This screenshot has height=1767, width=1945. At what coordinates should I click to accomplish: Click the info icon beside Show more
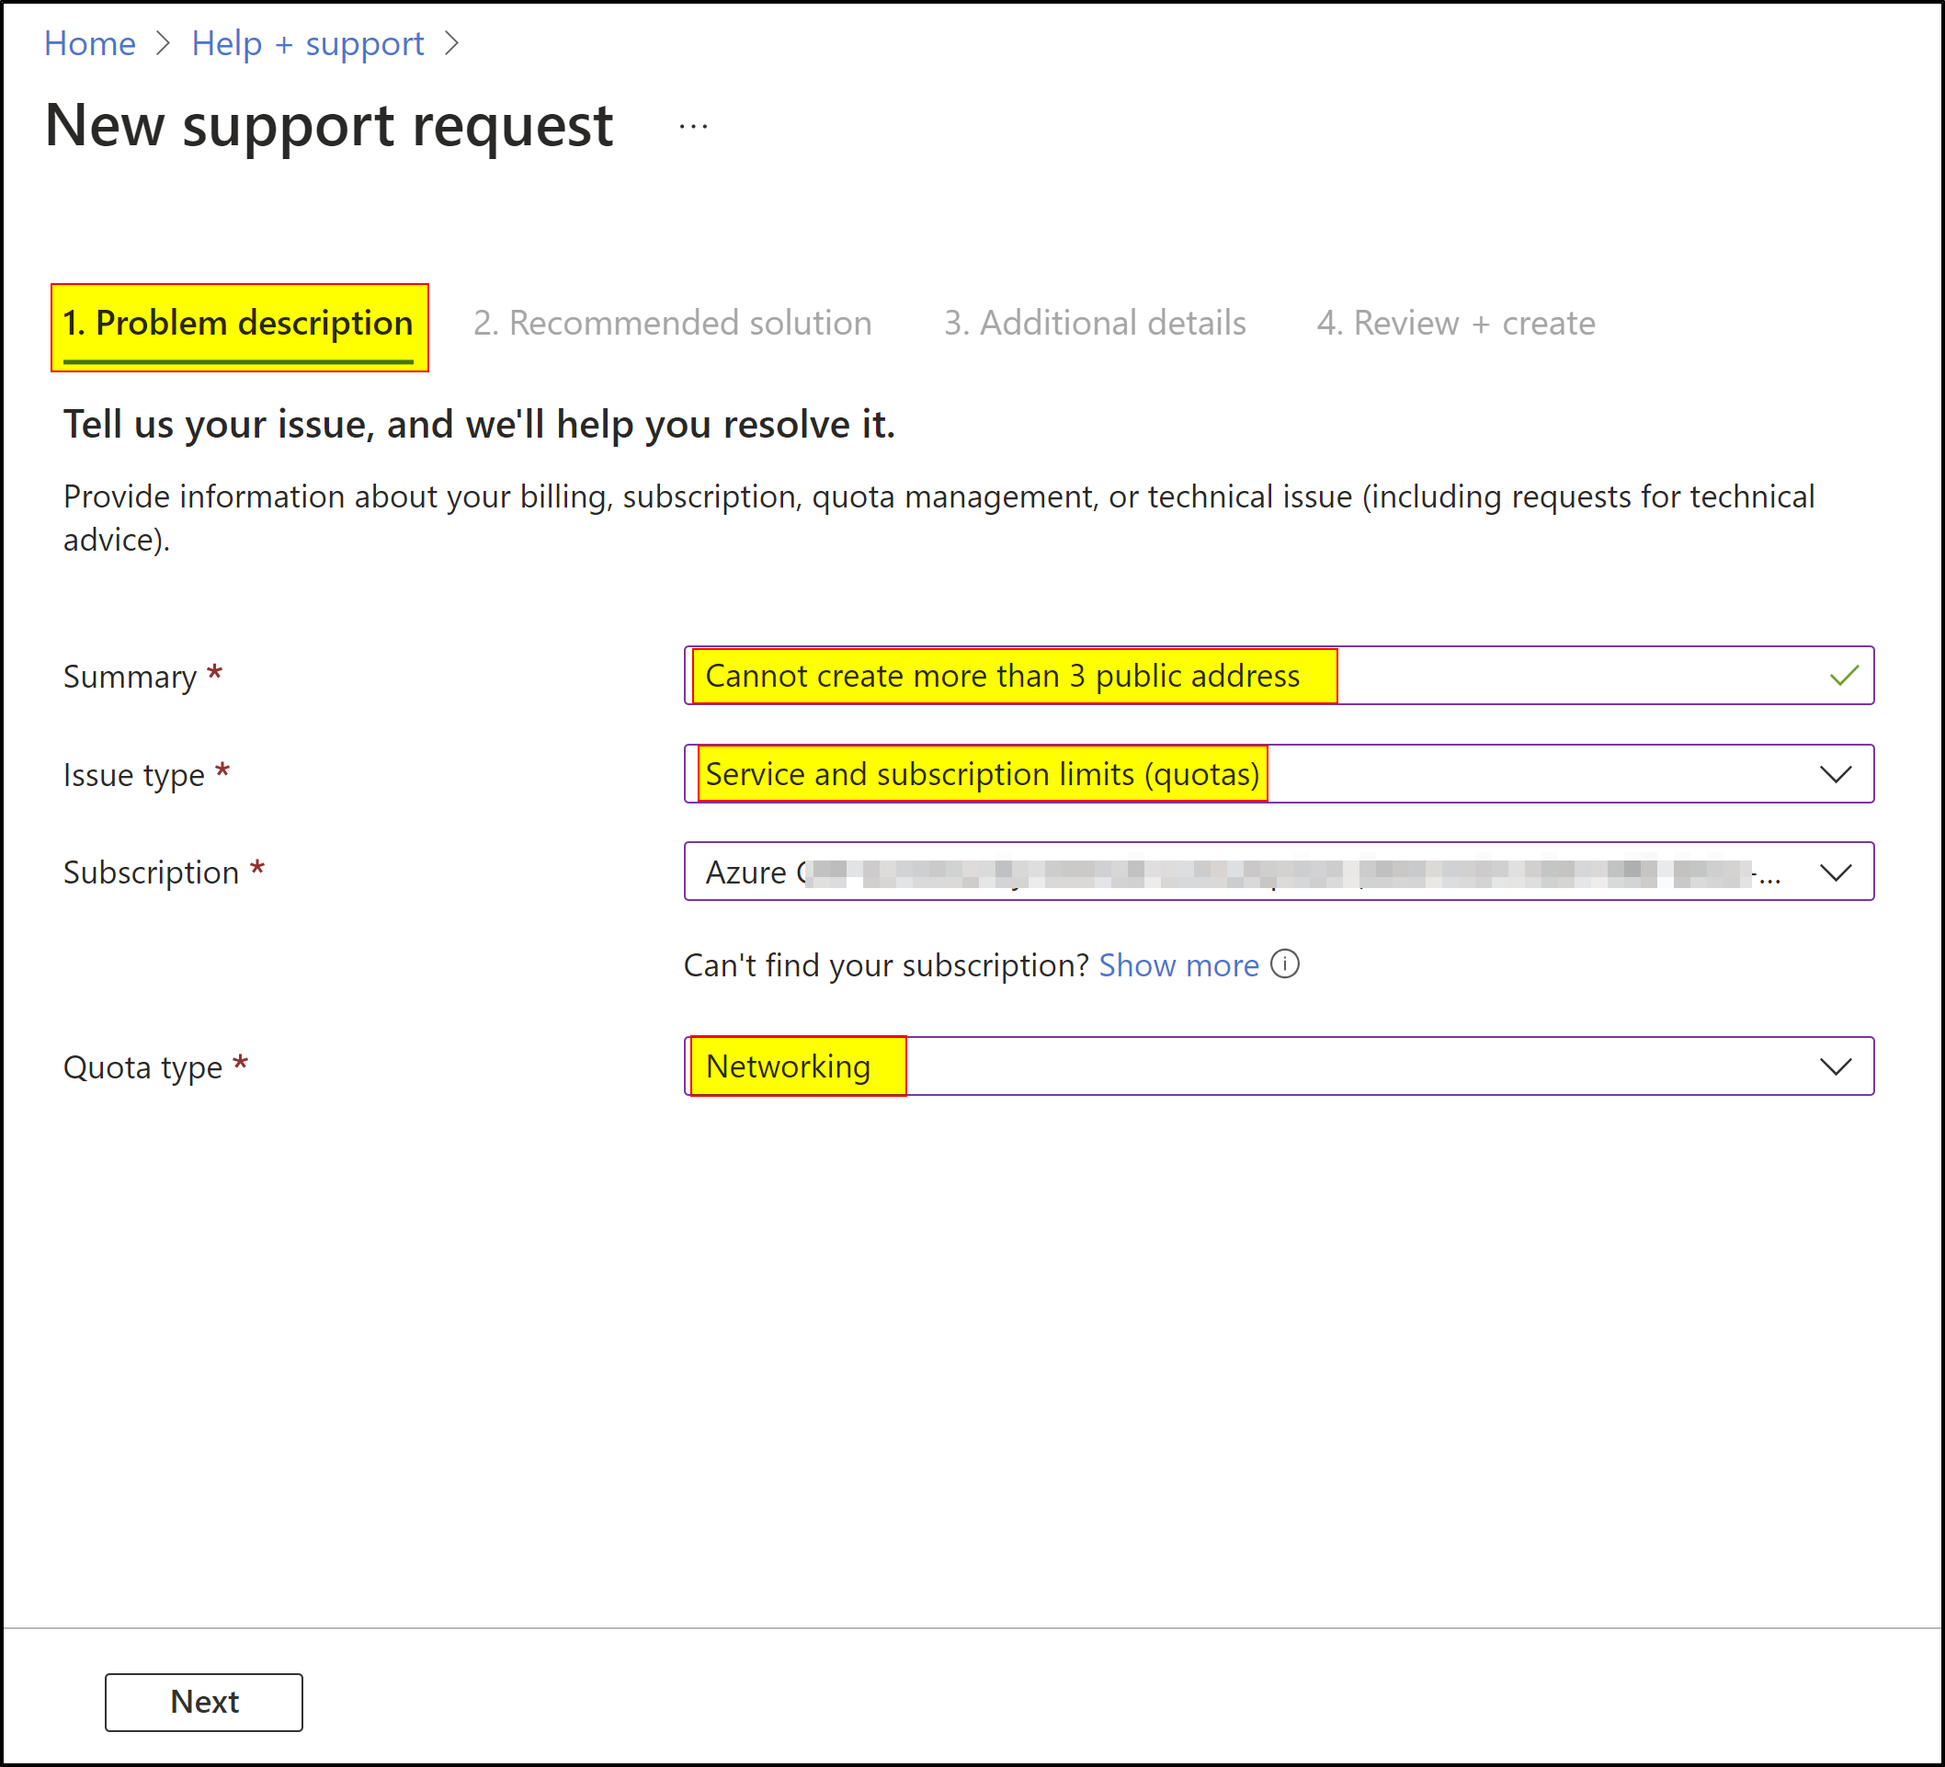click(x=1284, y=963)
